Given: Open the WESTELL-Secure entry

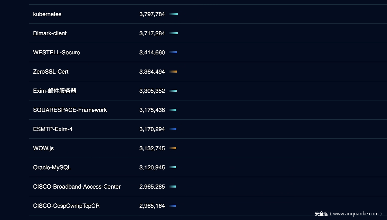Looking at the screenshot, I should (x=57, y=52).
